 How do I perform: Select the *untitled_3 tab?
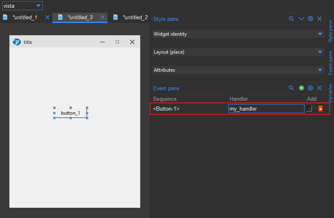(x=80, y=17)
